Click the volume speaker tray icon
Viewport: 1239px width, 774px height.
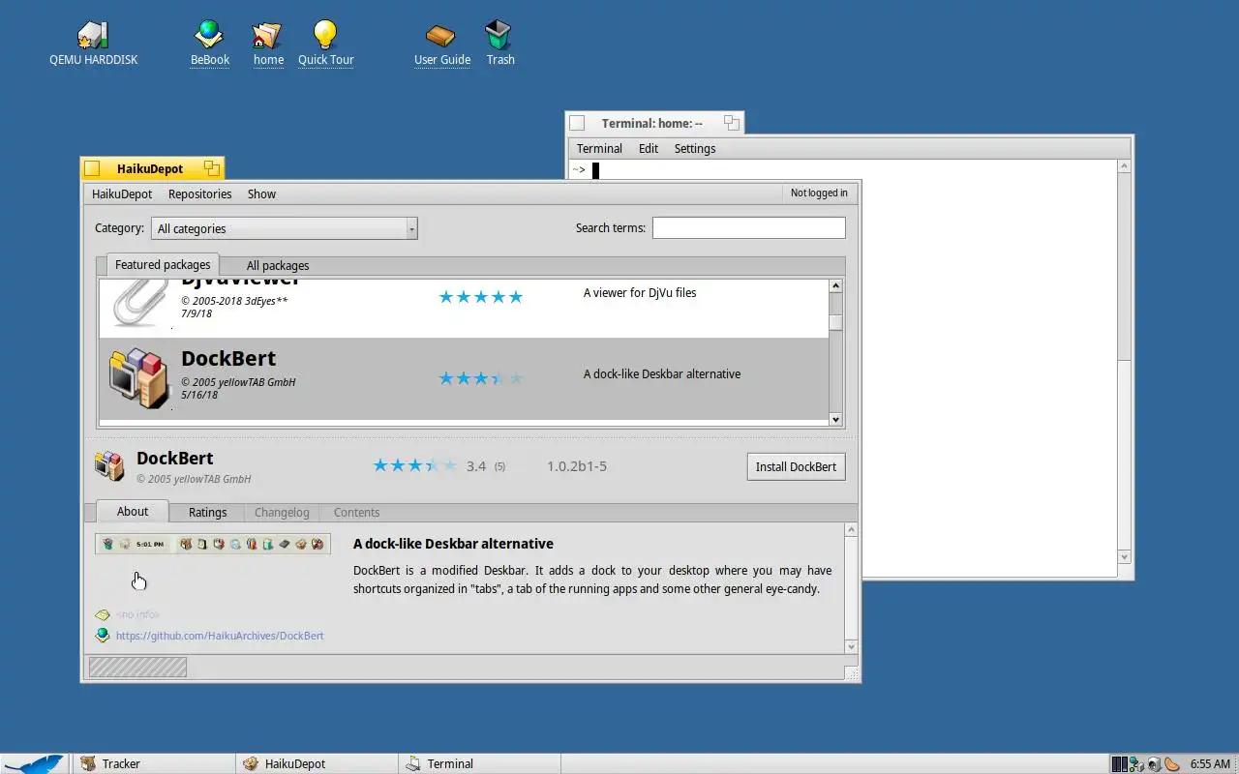coord(1154,764)
